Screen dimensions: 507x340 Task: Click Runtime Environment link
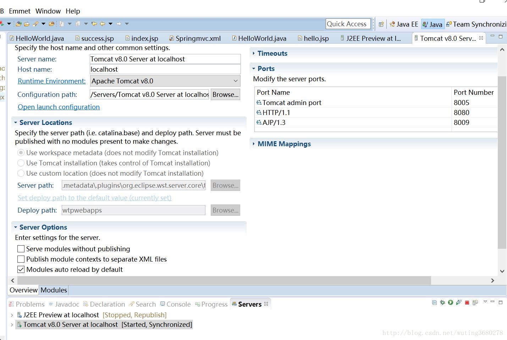[52, 81]
